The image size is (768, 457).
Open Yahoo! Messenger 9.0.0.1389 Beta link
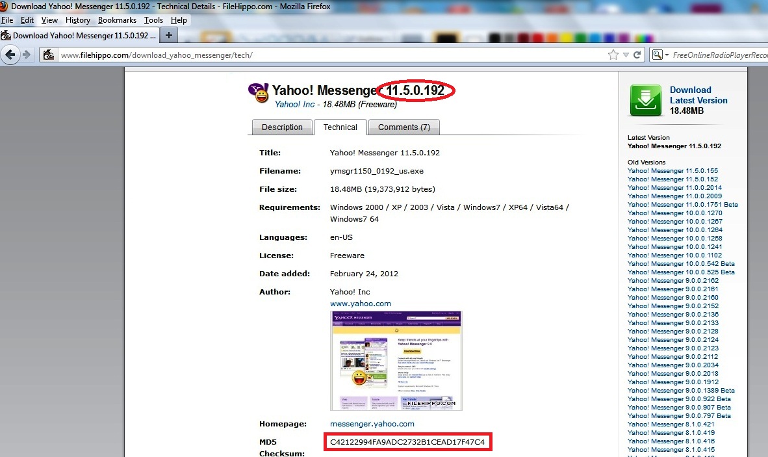(682, 391)
